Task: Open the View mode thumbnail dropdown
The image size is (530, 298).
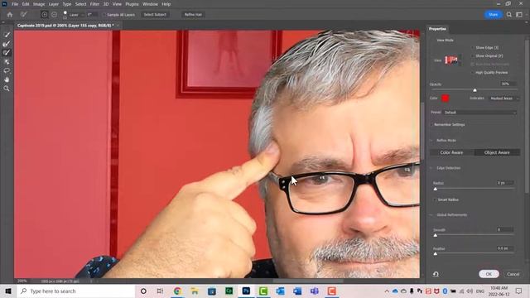Action: pyautogui.click(x=453, y=60)
